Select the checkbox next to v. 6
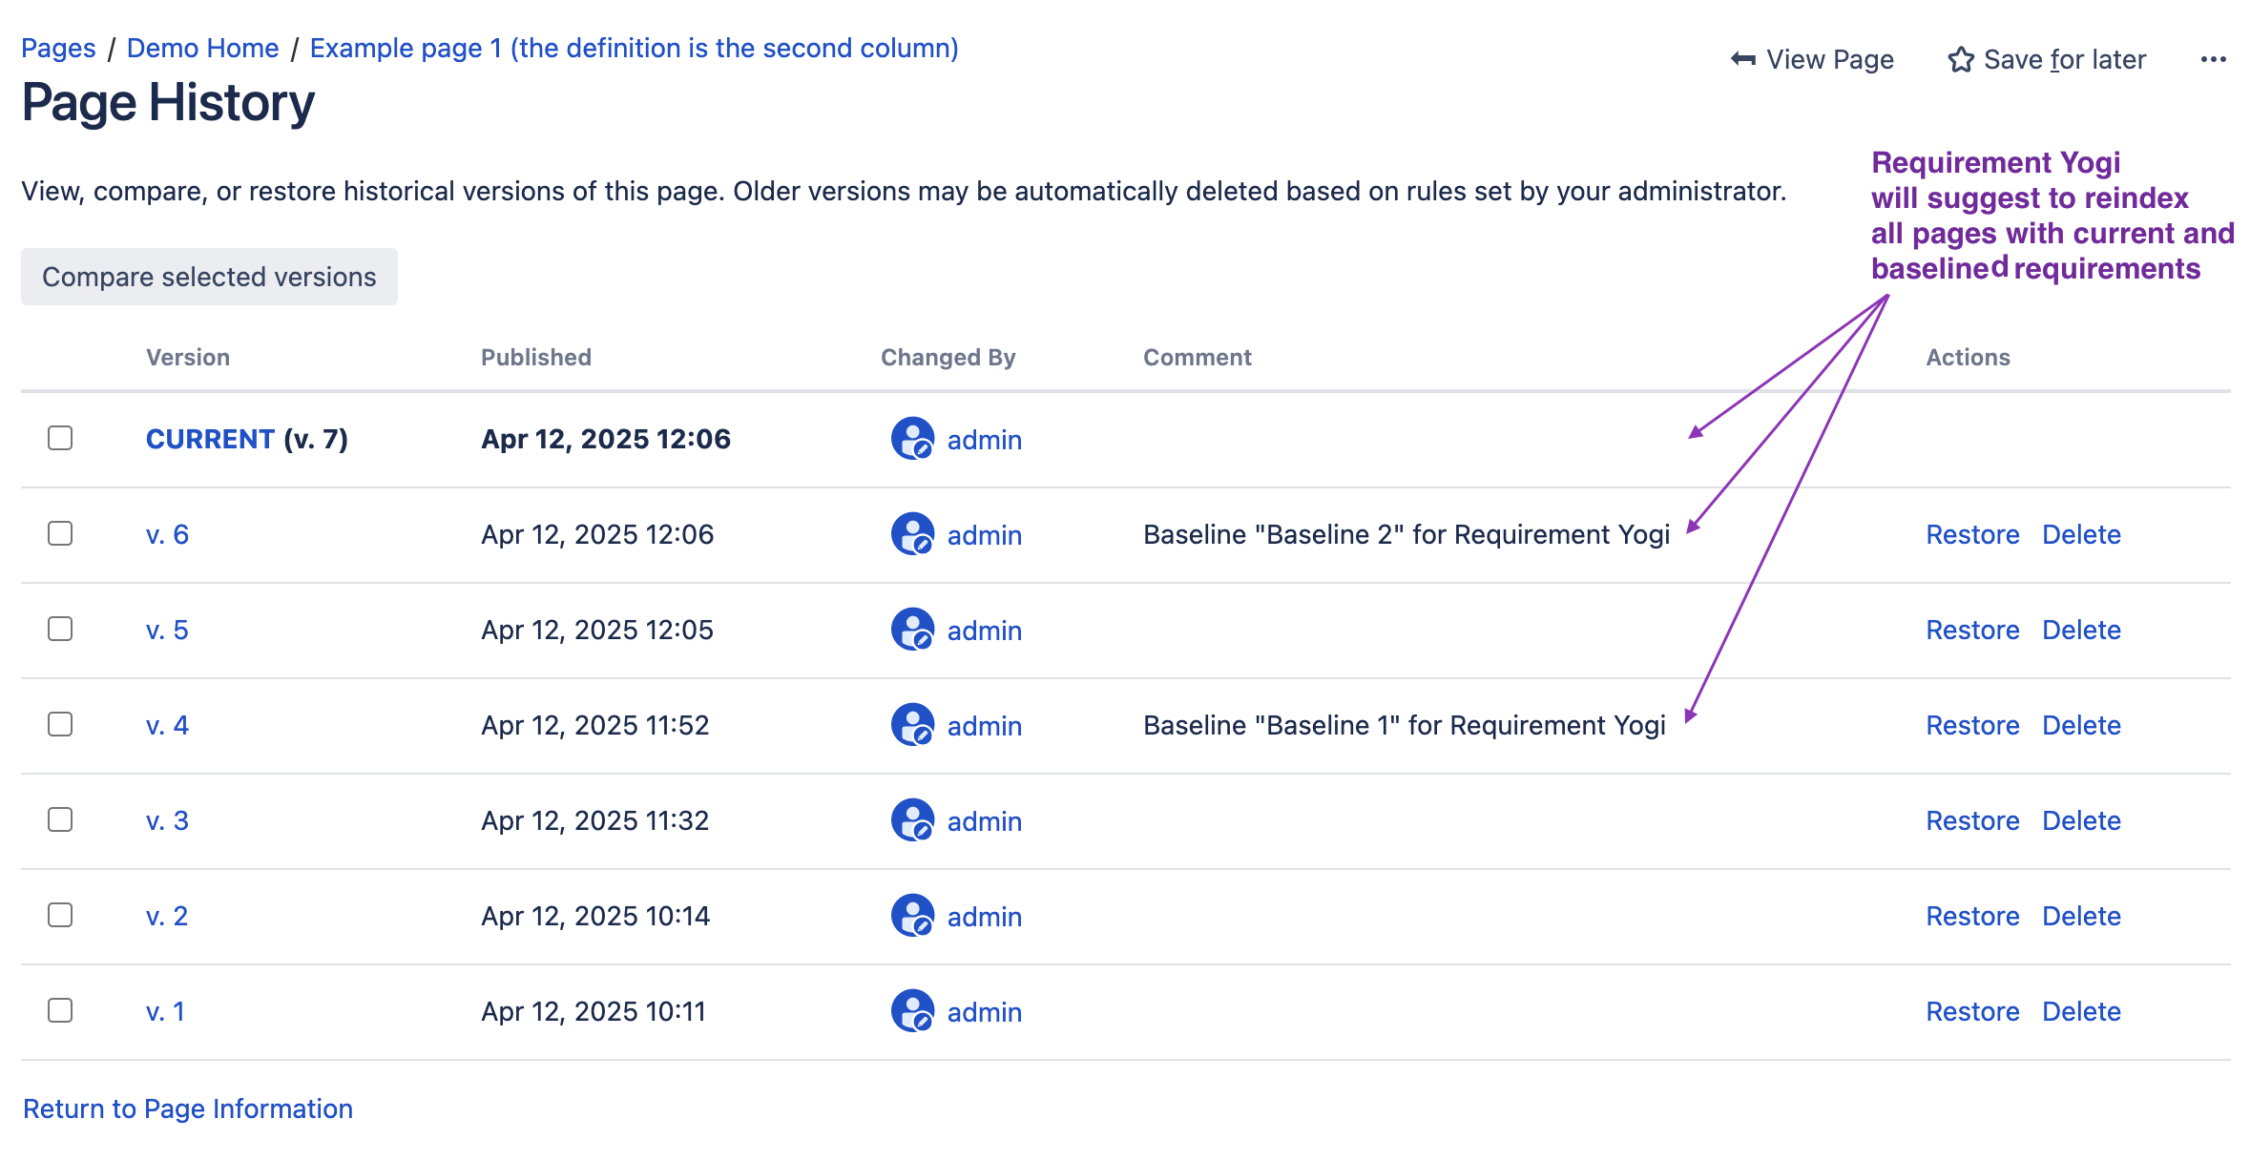The height and width of the screenshot is (1160, 2250). [x=60, y=534]
